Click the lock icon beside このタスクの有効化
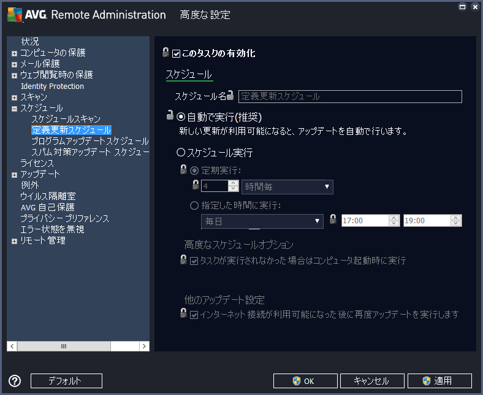 click(x=165, y=52)
